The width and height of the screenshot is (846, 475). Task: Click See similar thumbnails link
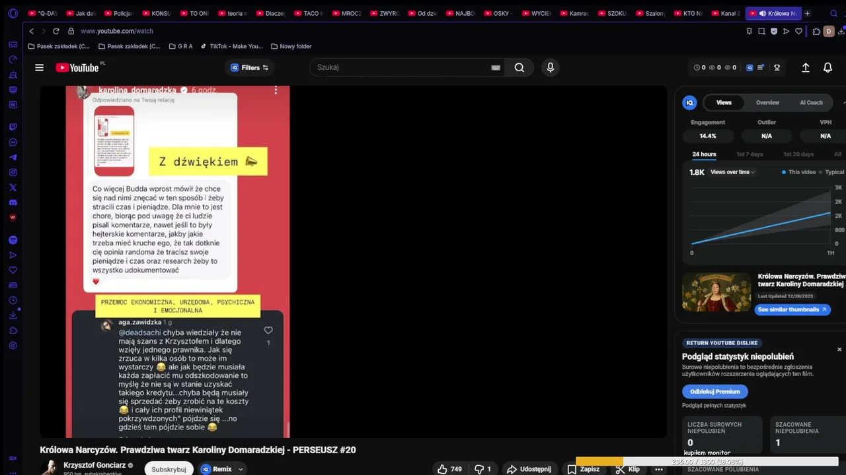pos(792,309)
